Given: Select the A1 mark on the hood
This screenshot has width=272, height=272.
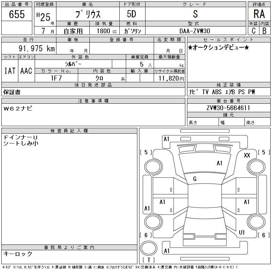Looking at the screenshot, I should click(219, 163).
